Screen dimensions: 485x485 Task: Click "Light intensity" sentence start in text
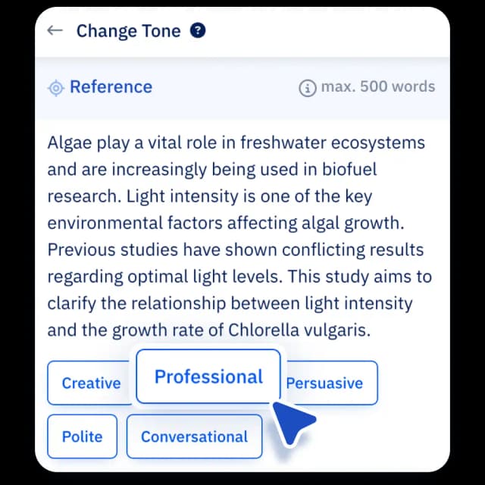(x=177, y=196)
